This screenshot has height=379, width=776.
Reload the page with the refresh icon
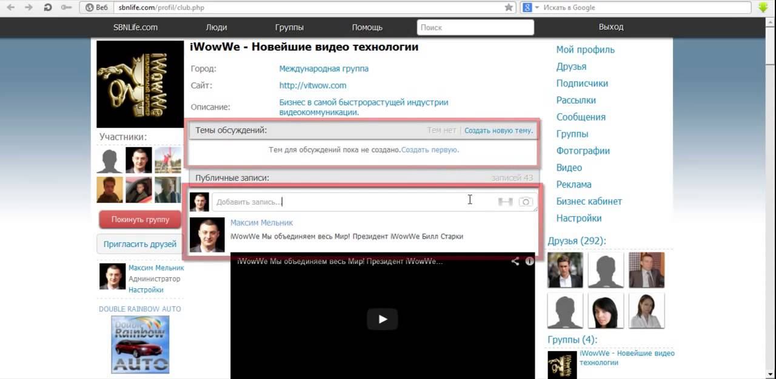tap(48, 7)
